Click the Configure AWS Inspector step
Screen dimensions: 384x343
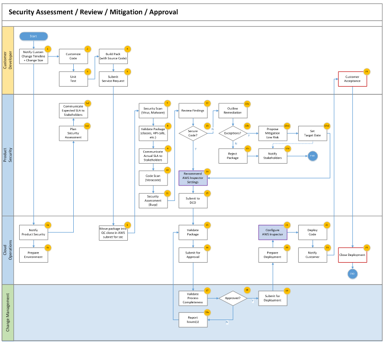272,232
